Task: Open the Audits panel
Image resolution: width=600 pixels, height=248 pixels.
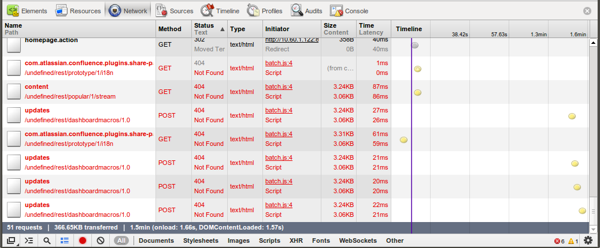Action: [306, 11]
